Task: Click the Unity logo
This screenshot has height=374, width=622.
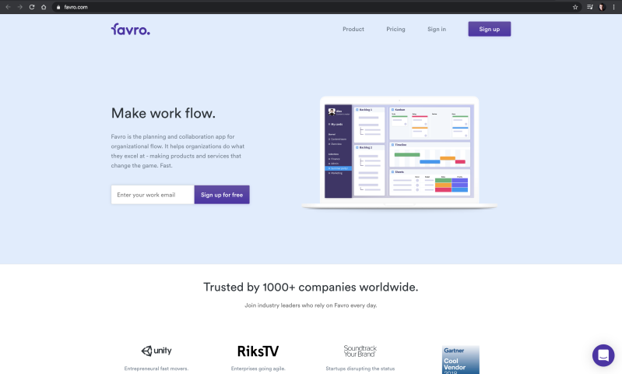Action: (156, 351)
